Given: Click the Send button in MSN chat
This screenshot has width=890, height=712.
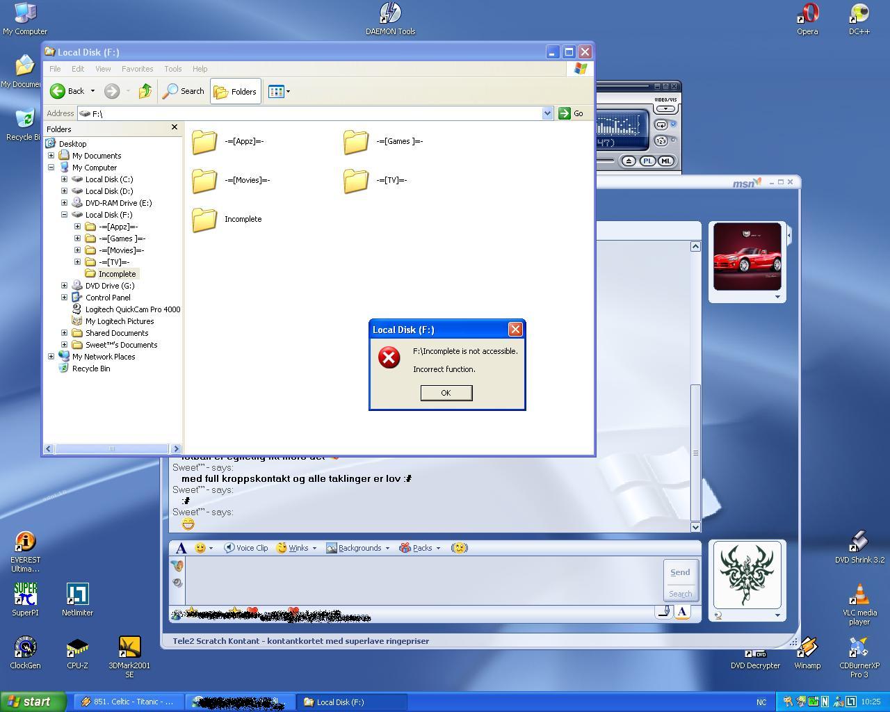Looking at the screenshot, I should (679, 572).
